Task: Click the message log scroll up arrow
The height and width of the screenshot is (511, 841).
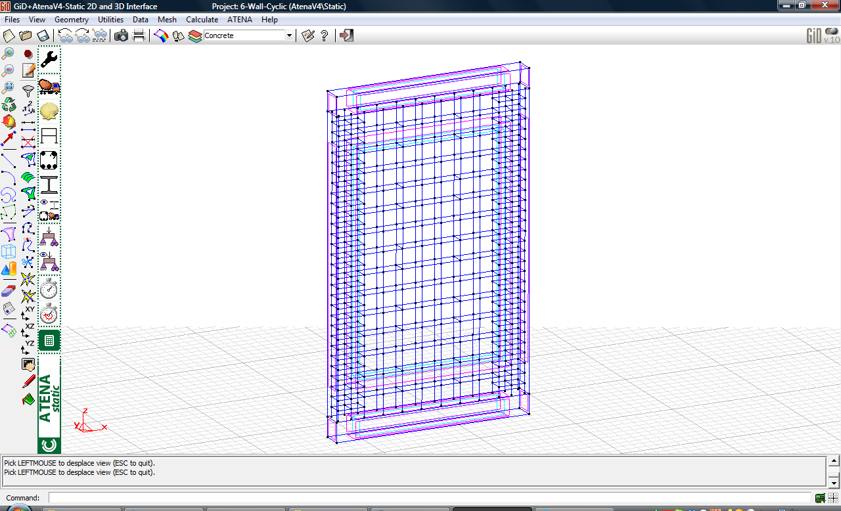Action: click(833, 460)
